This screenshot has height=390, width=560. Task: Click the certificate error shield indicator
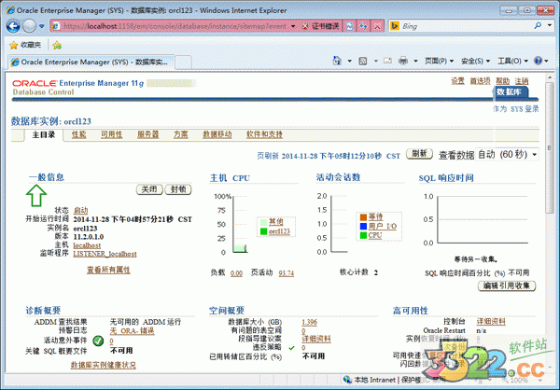(320, 26)
